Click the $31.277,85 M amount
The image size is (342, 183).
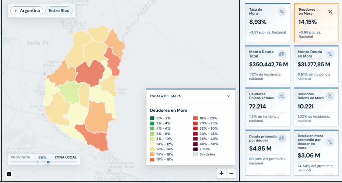[x=314, y=64]
